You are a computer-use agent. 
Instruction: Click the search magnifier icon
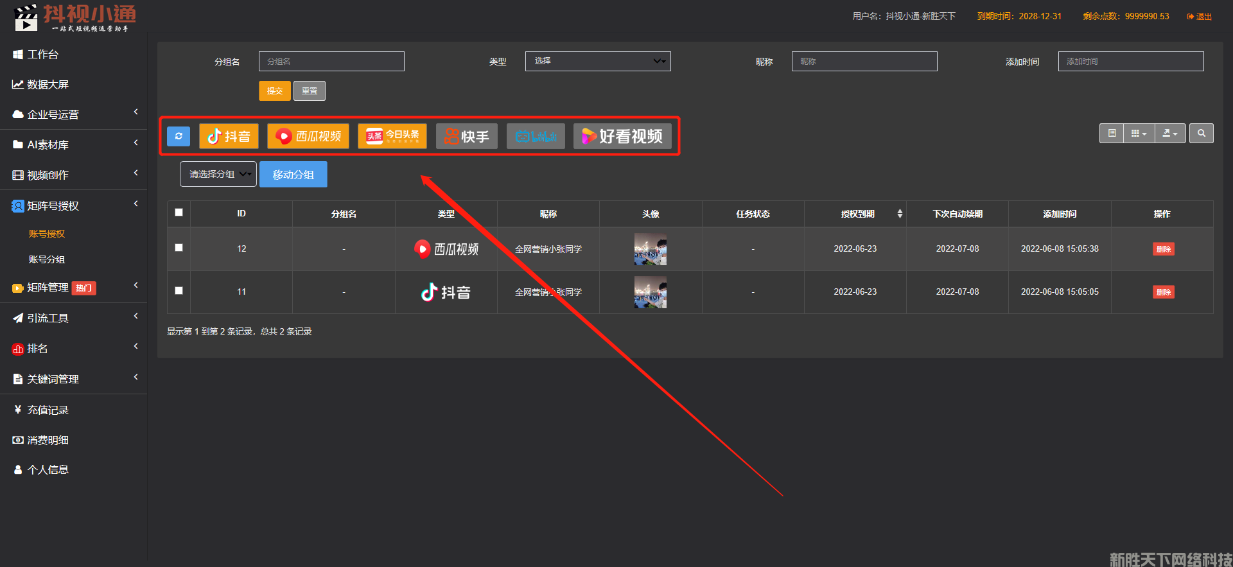[x=1202, y=134]
